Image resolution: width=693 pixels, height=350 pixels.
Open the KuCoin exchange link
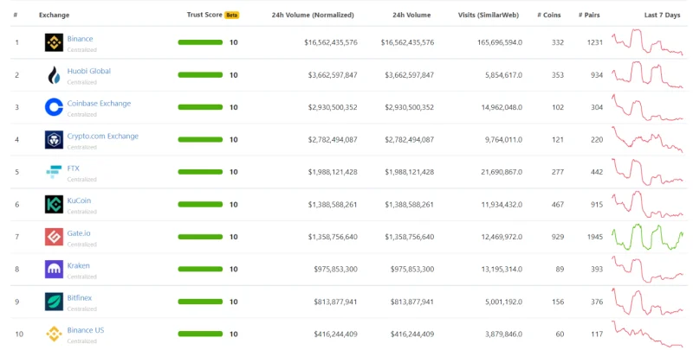point(79,200)
